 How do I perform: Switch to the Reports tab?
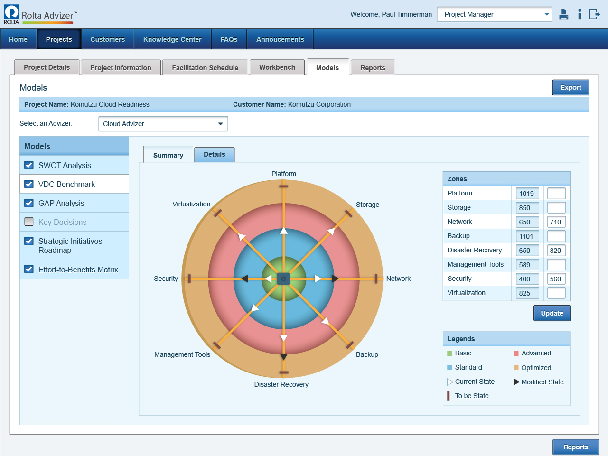tap(373, 67)
